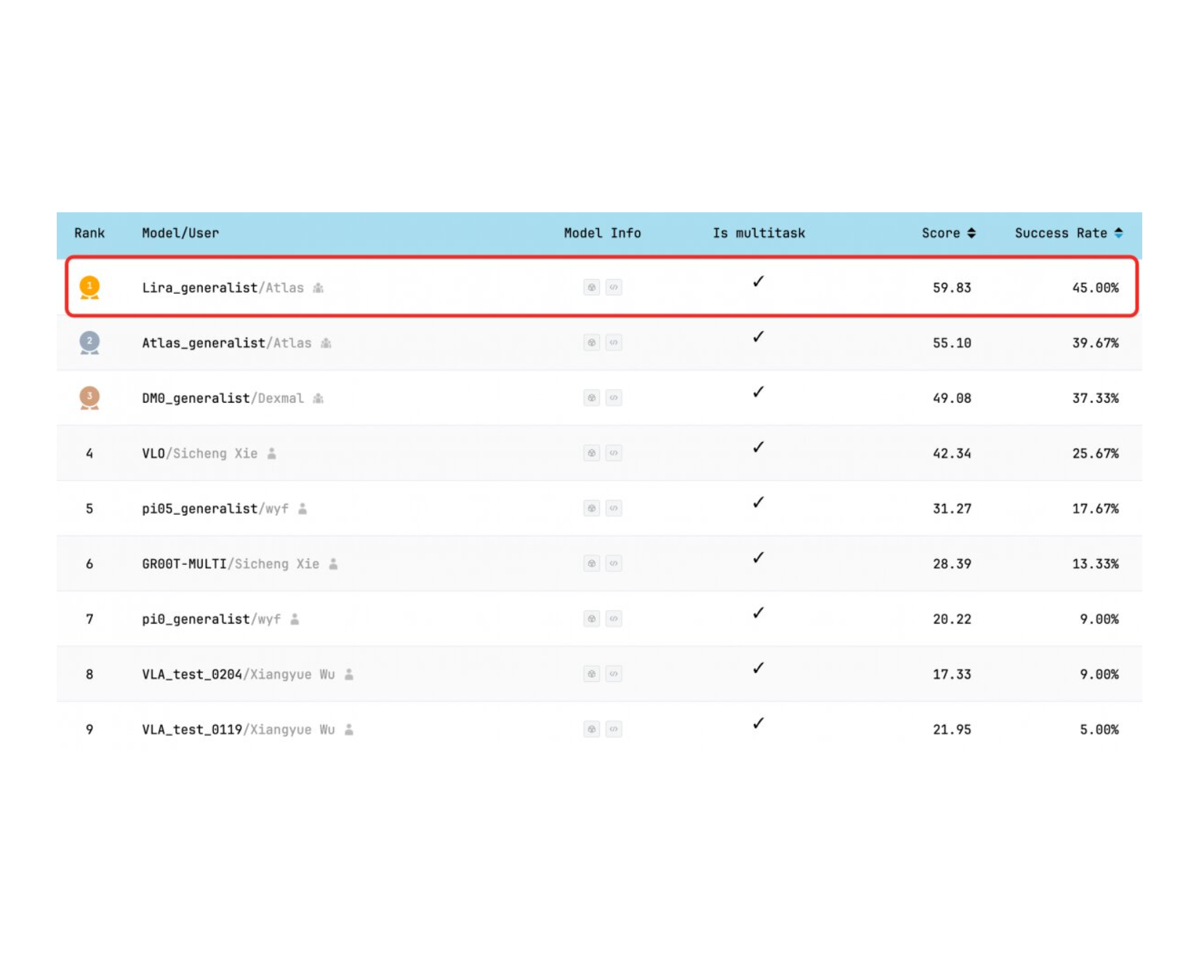Screen dimensions: 1199x964
Task: Sort table by Success Rate arrows
Action: pos(1118,233)
